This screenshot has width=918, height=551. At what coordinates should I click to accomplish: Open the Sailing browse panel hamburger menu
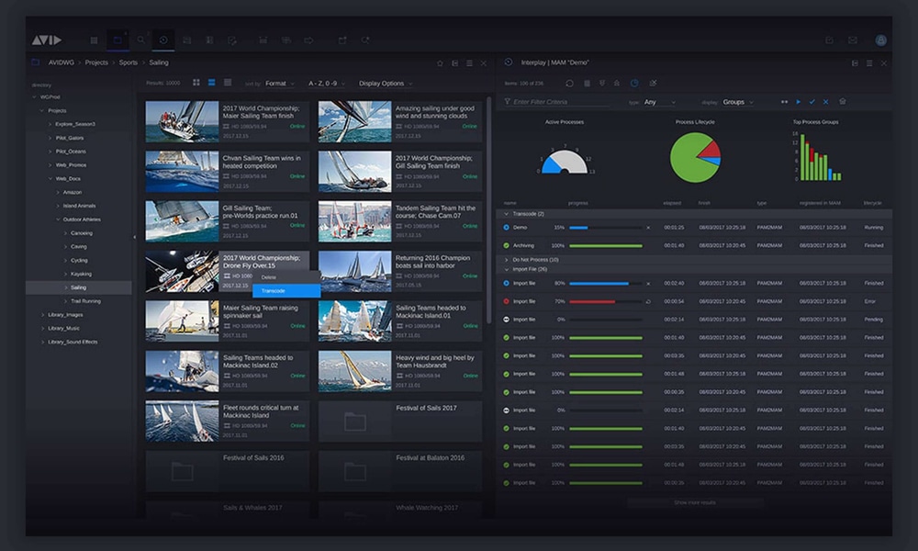469,63
